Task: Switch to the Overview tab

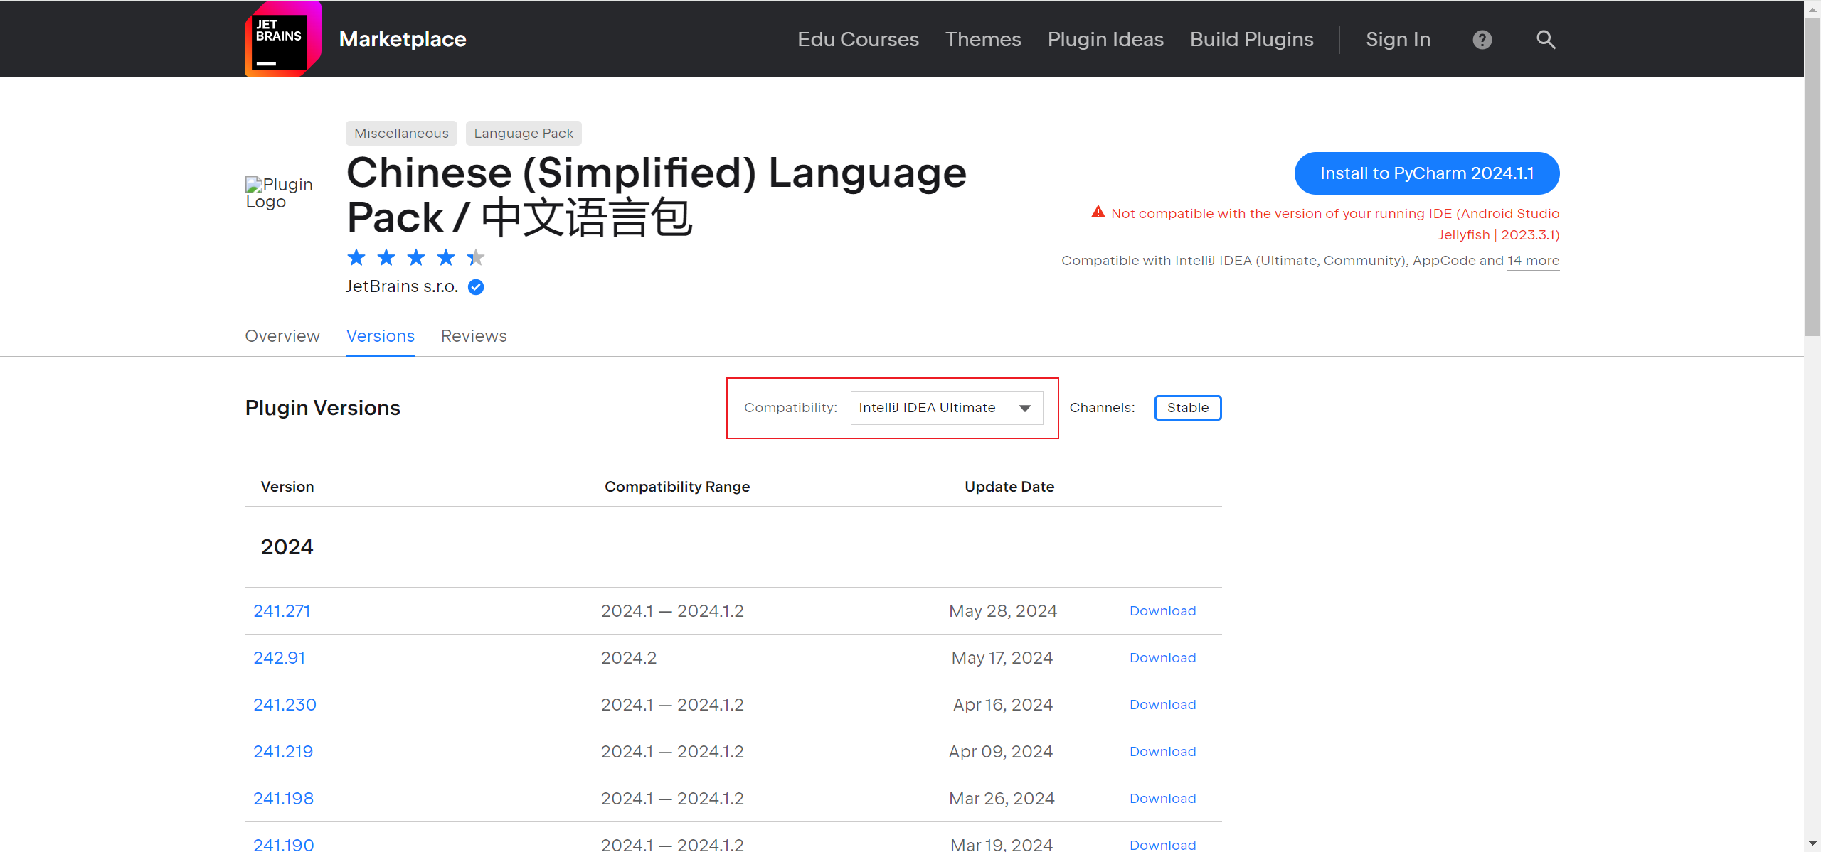Action: click(x=282, y=336)
